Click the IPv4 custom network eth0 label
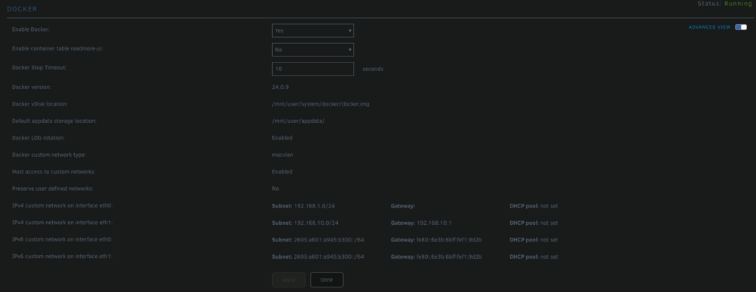This screenshot has width=756, height=292. tap(62, 206)
